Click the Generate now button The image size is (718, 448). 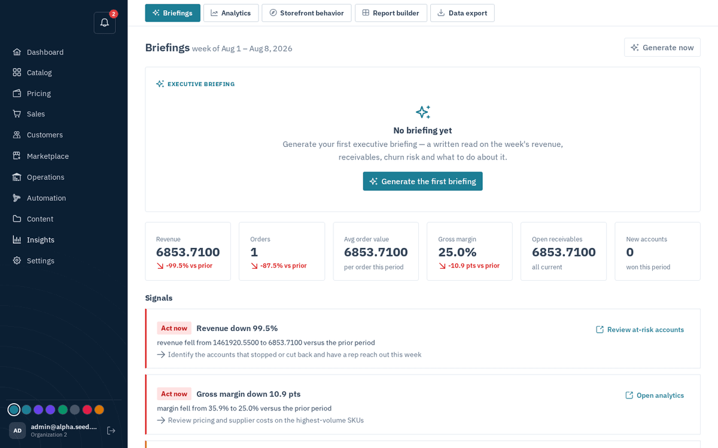point(662,48)
